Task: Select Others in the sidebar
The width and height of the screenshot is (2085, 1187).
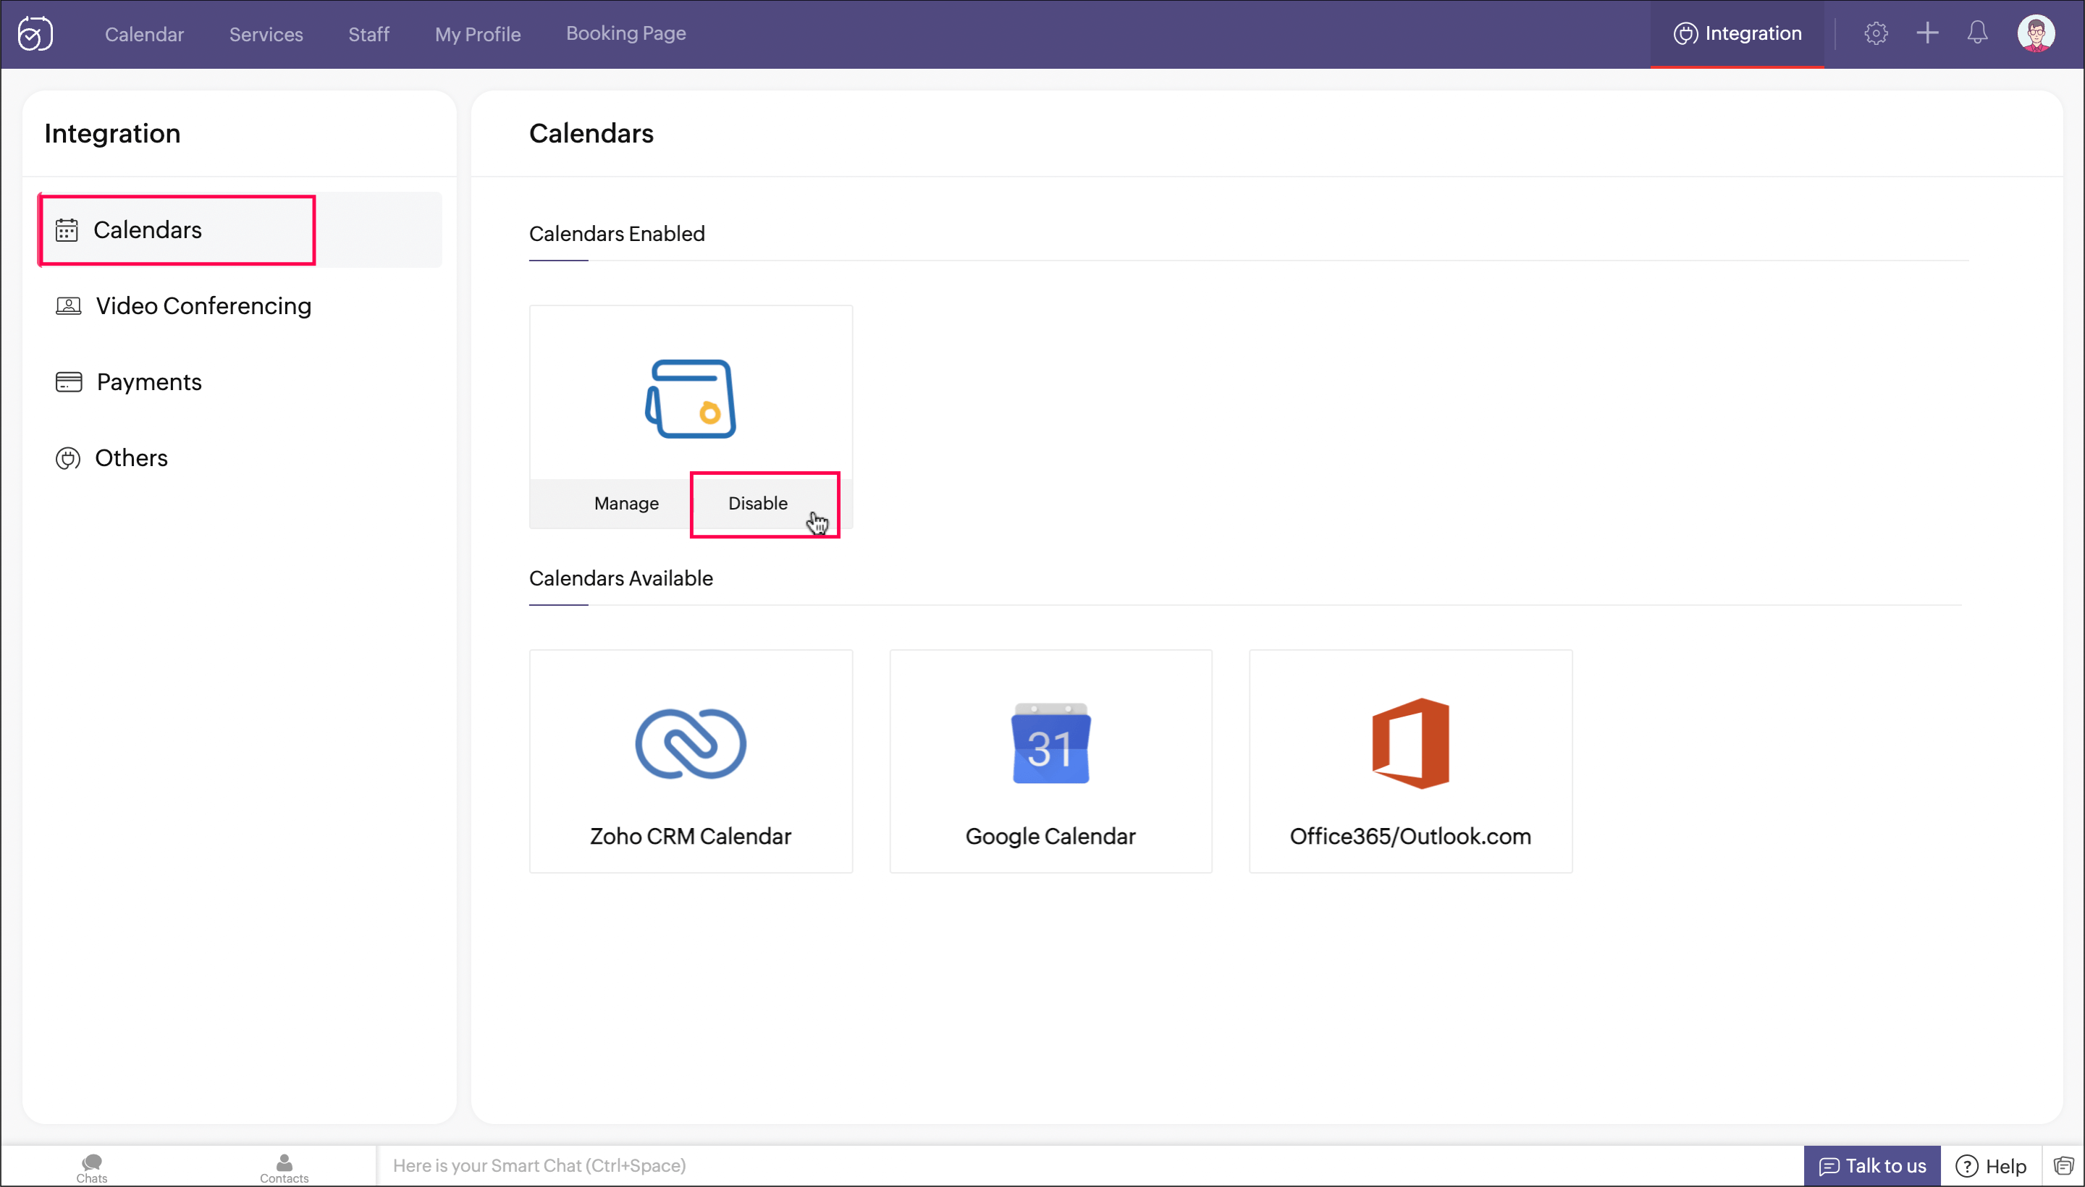Action: [131, 458]
